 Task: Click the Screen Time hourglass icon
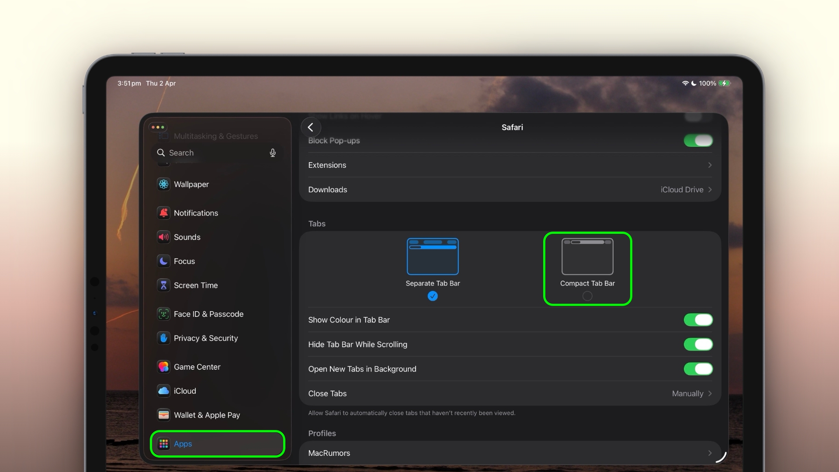click(x=163, y=285)
